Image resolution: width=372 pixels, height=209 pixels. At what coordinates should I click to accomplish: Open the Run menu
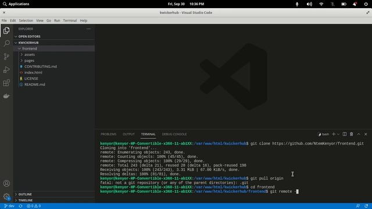click(x=57, y=21)
